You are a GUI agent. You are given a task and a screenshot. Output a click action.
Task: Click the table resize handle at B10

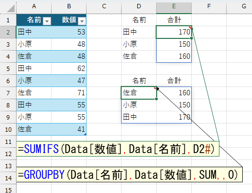coord(85,134)
